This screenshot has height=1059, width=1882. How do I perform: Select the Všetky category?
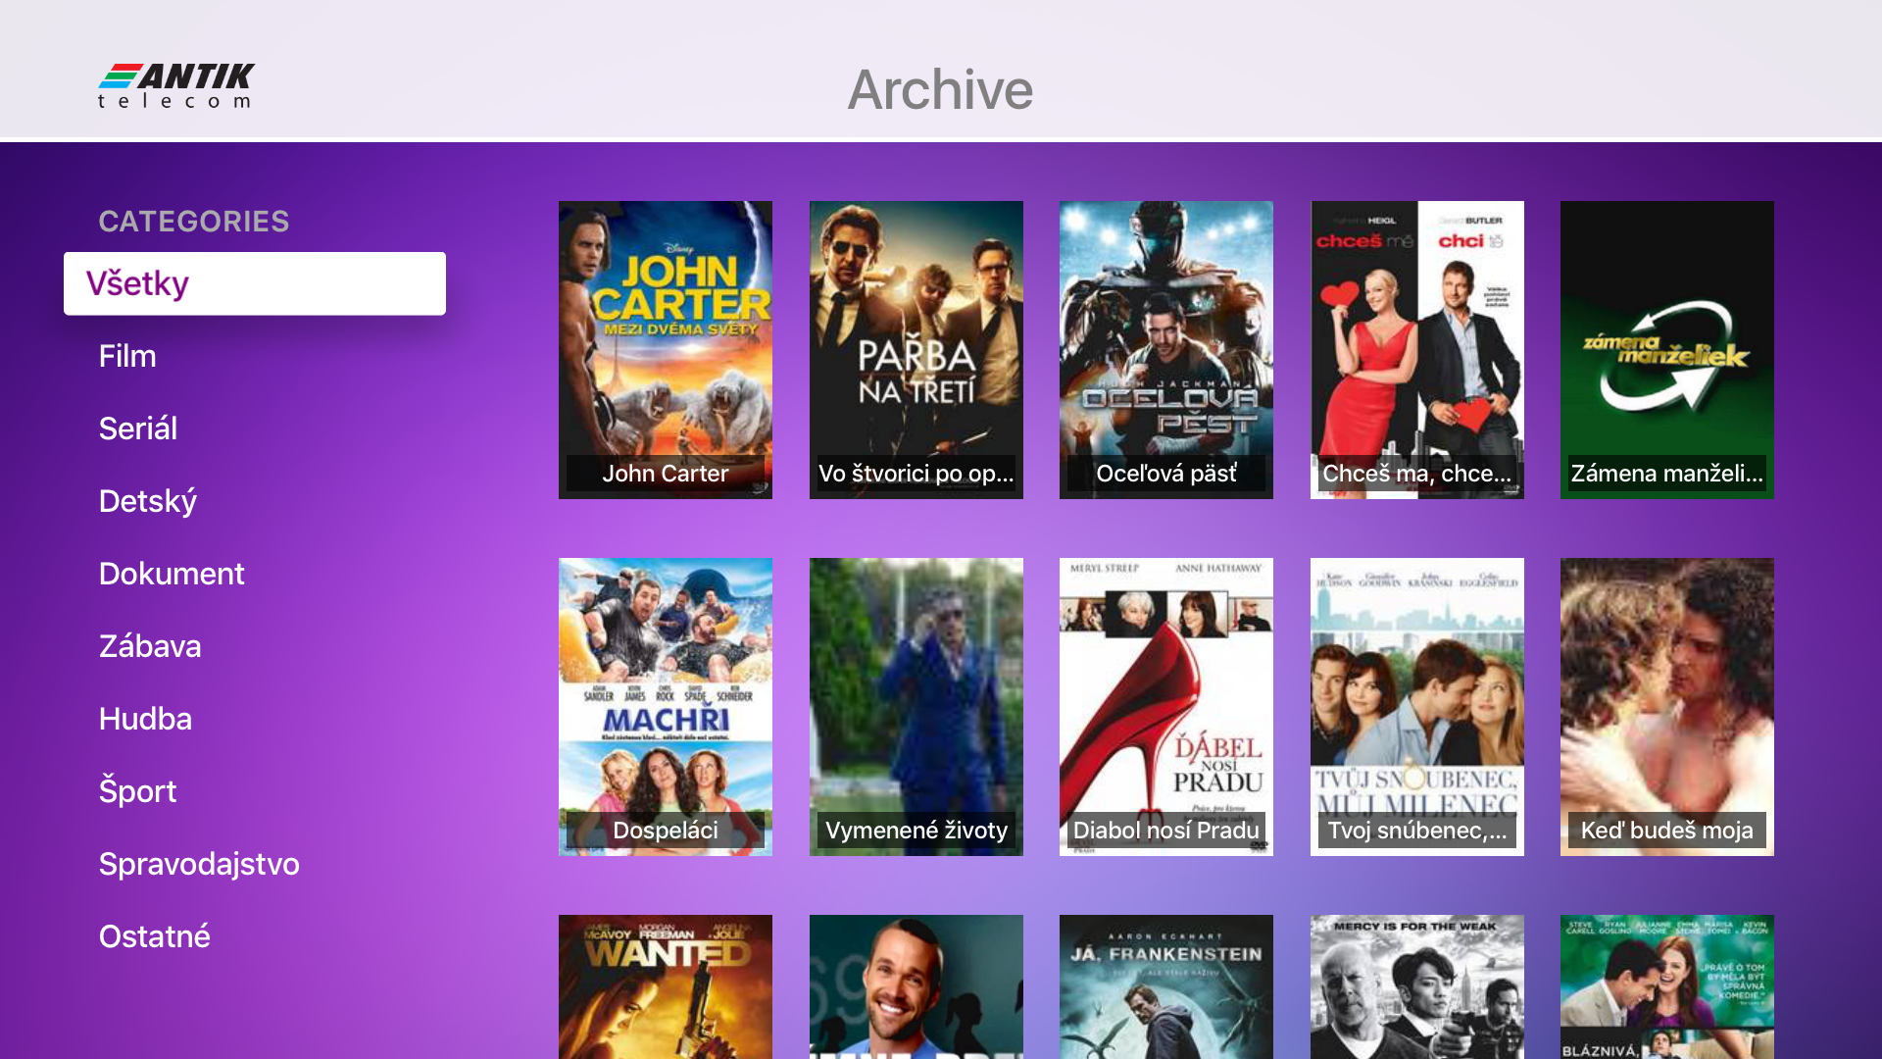(x=255, y=283)
